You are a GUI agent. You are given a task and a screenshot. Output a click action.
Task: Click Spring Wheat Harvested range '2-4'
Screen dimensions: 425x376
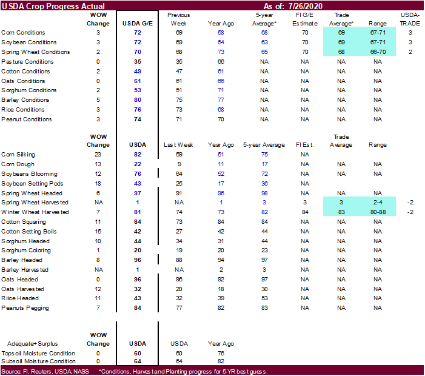tap(378, 203)
